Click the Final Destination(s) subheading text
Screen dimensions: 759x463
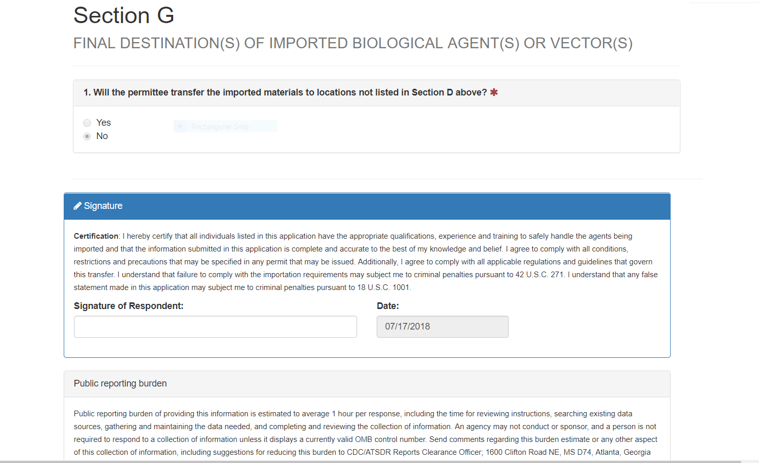353,43
